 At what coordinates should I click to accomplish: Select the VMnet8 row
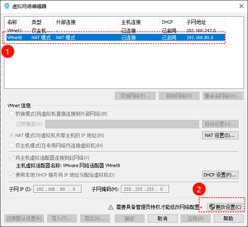116,37
